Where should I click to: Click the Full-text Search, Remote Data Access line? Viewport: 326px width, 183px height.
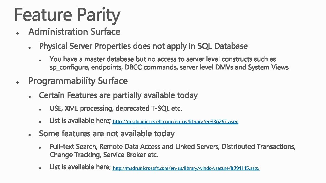173,146
